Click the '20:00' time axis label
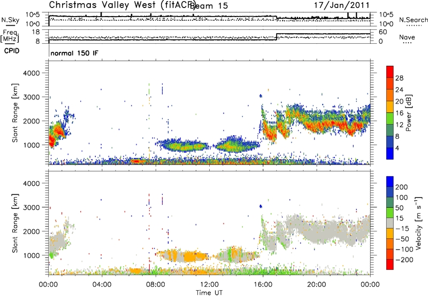The height and width of the screenshot is (296, 428). [x=316, y=285]
